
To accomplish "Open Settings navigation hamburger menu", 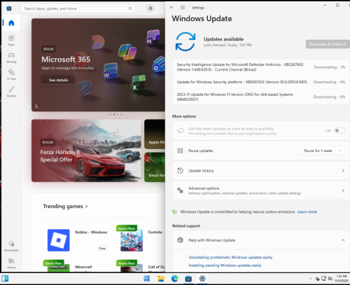I will click(183, 8).
